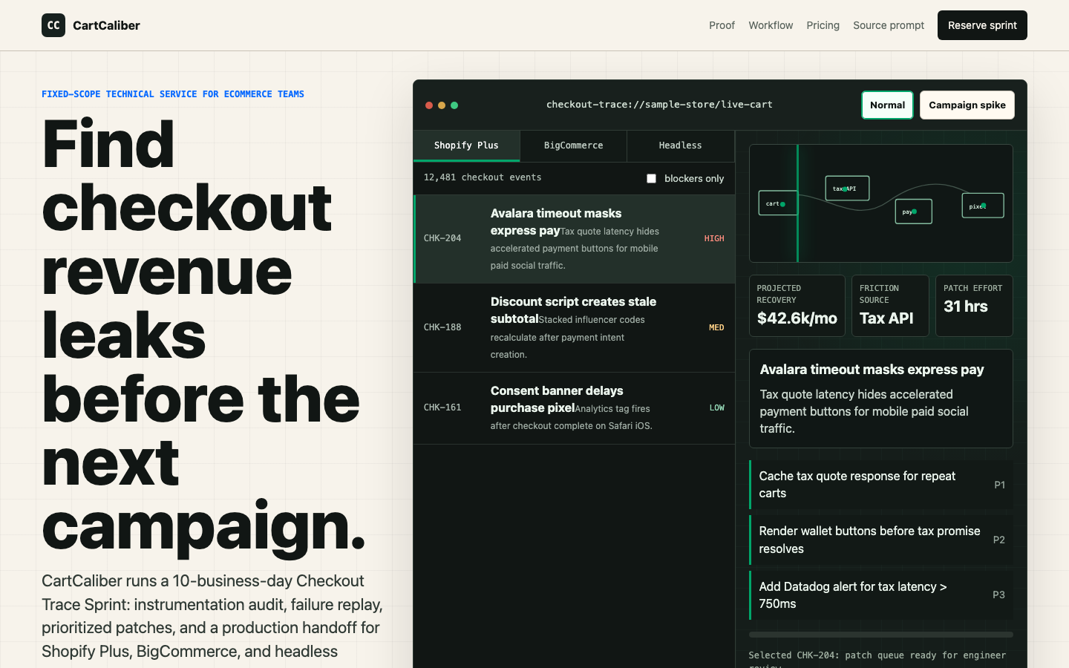This screenshot has width=1069, height=668.
Task: Select the taxAPI node in trace diagram
Action: (x=847, y=189)
